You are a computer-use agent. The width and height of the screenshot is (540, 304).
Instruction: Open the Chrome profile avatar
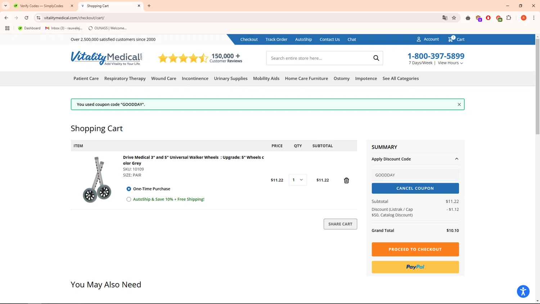[523, 18]
